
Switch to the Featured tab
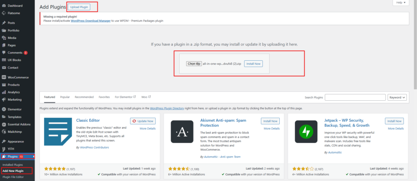coord(49,97)
